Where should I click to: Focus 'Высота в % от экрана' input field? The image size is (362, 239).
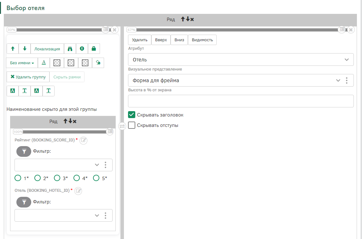click(x=241, y=101)
